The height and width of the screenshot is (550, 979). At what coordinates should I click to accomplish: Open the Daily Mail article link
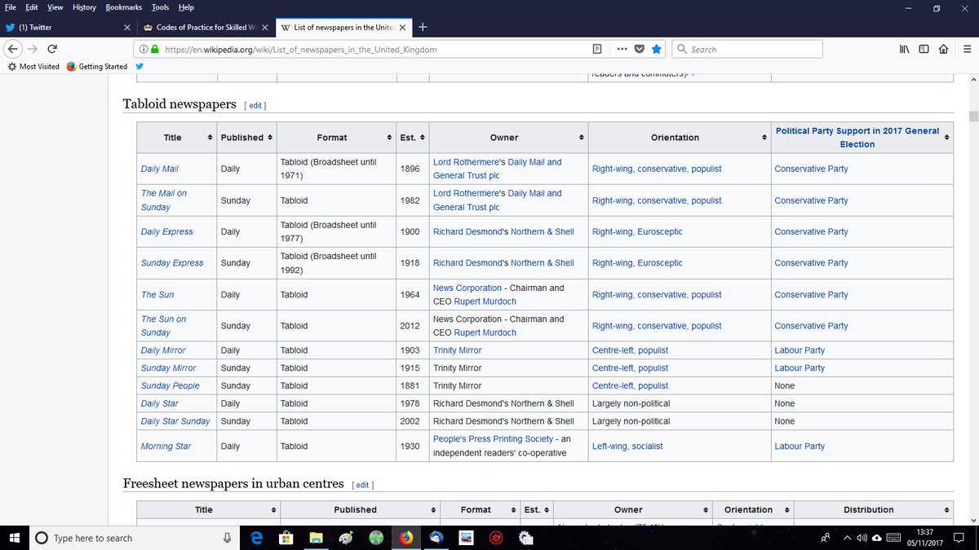(x=159, y=169)
